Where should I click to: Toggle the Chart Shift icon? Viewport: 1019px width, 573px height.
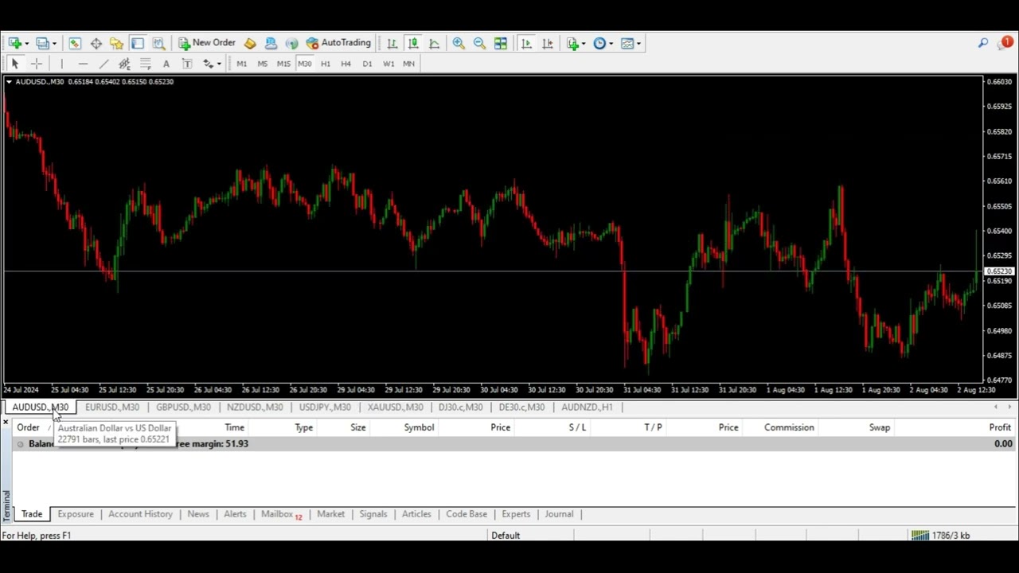point(547,43)
